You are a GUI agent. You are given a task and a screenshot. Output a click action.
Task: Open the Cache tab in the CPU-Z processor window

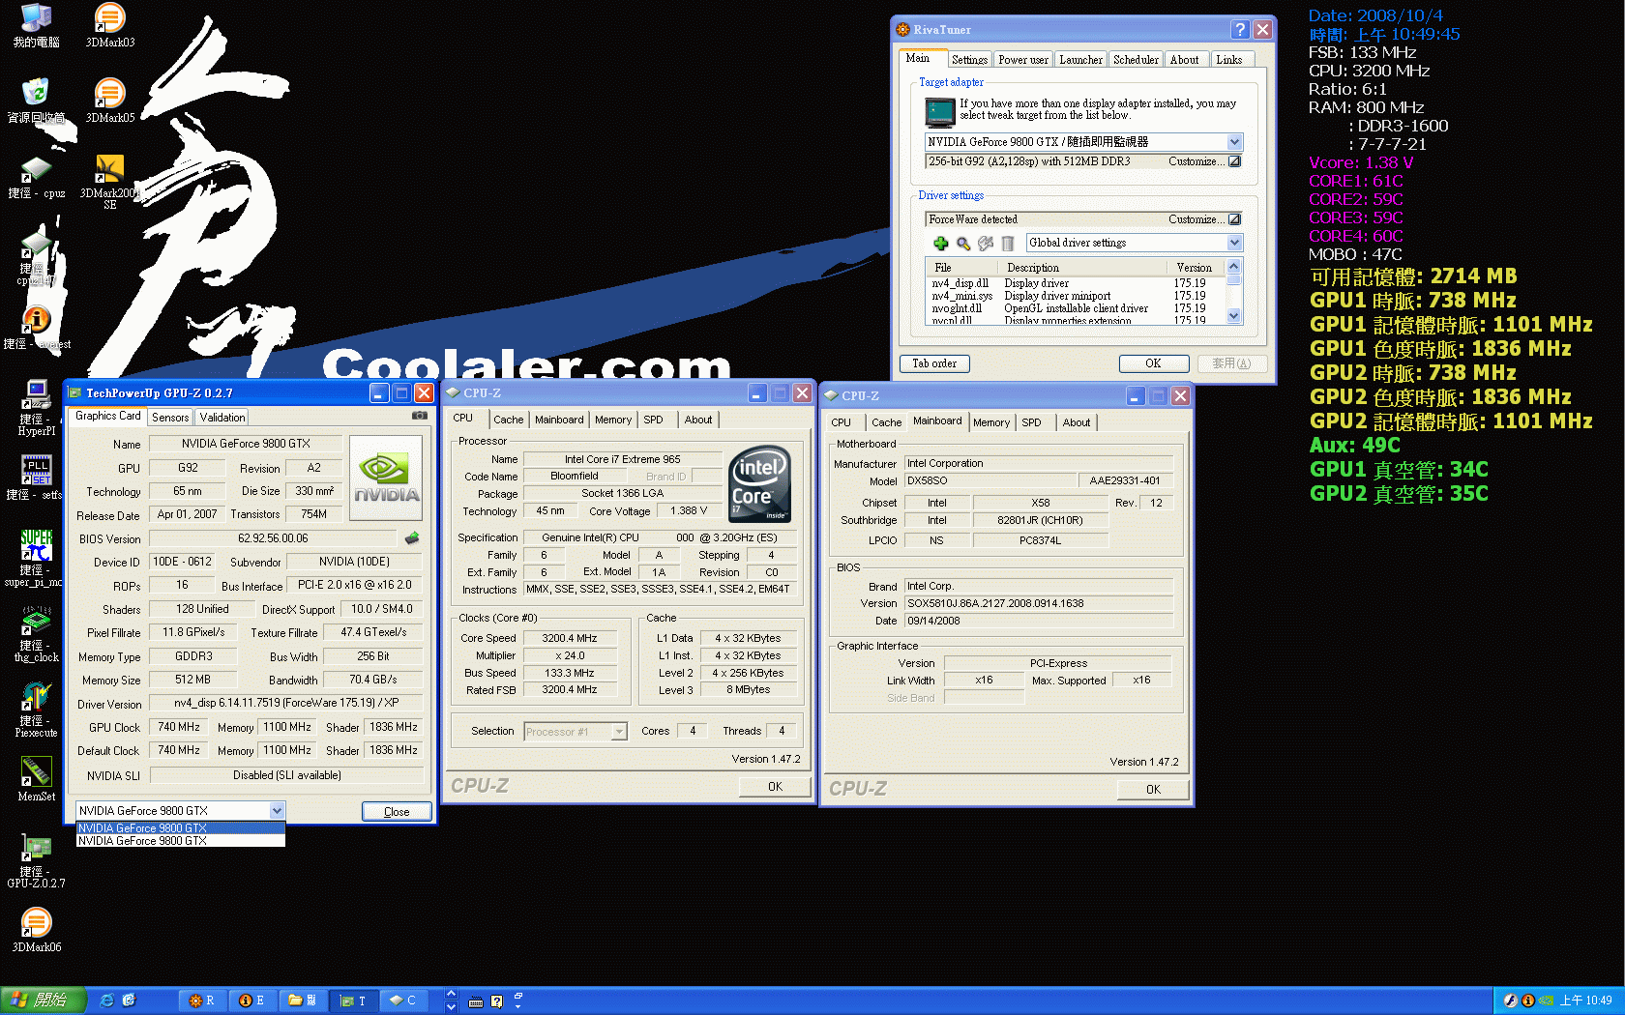coord(509,420)
